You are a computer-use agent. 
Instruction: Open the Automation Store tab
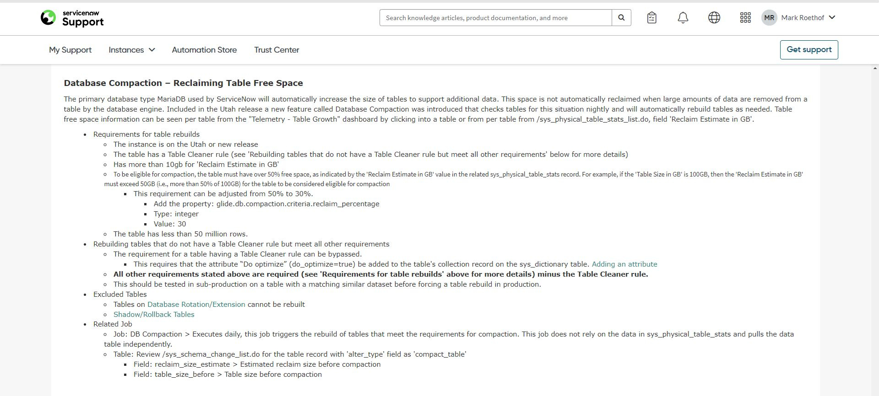204,50
